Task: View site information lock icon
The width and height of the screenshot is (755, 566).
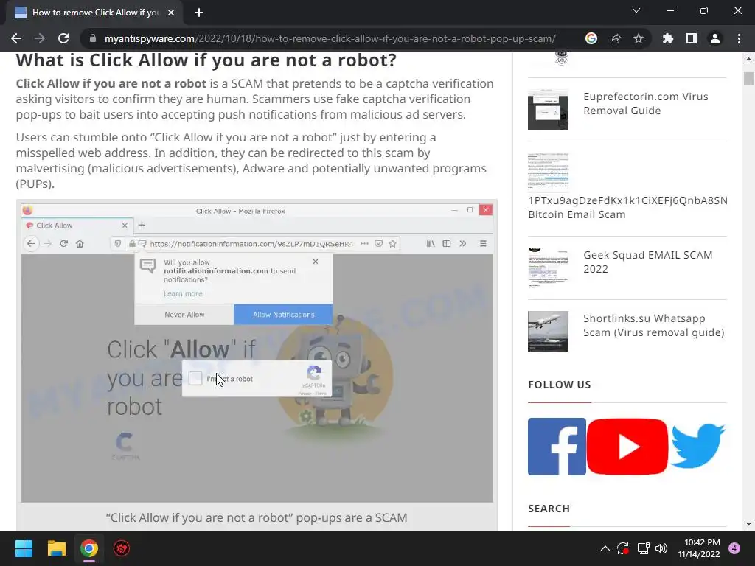Action: point(93,38)
